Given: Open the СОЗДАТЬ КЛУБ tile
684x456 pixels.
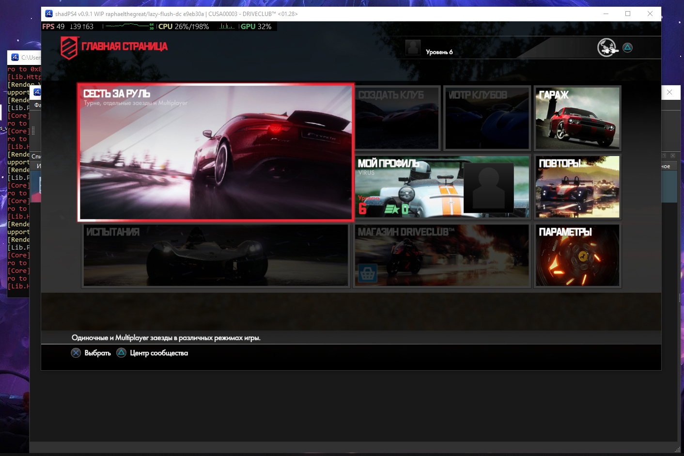Looking at the screenshot, I should pyautogui.click(x=397, y=118).
